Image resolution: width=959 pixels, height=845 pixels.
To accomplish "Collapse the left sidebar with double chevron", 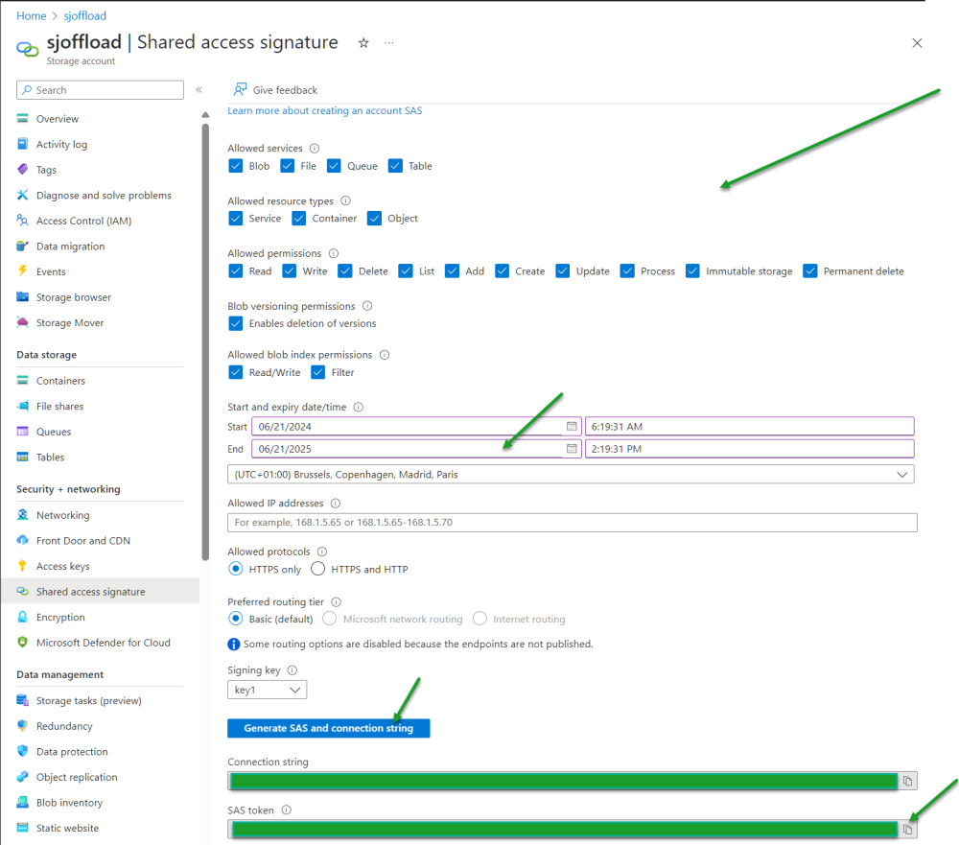I will [x=199, y=89].
